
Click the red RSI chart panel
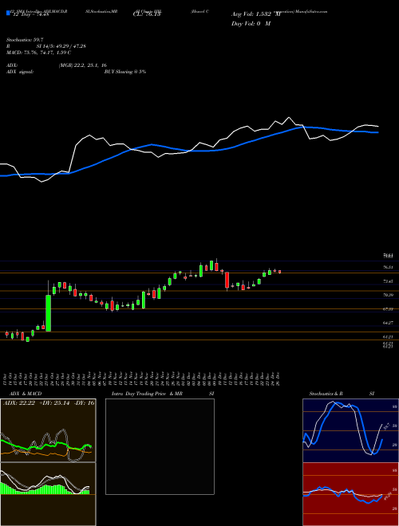[350, 494]
